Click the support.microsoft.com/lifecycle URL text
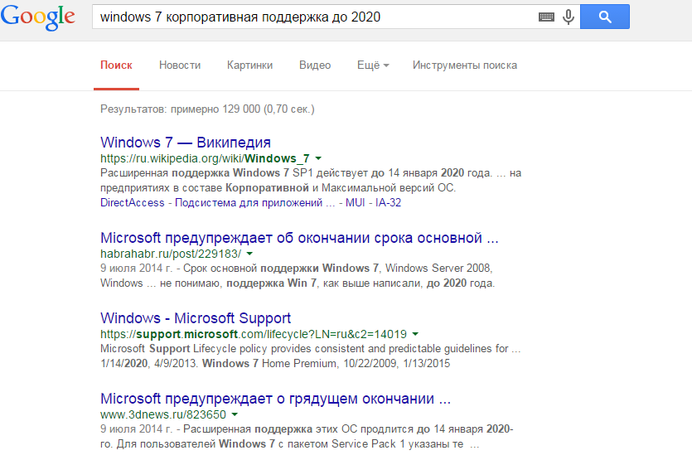 point(254,334)
